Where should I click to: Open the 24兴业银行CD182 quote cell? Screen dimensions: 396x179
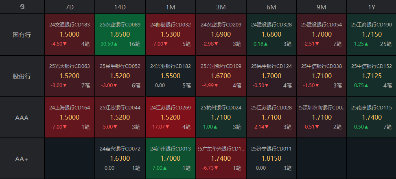[171, 76]
